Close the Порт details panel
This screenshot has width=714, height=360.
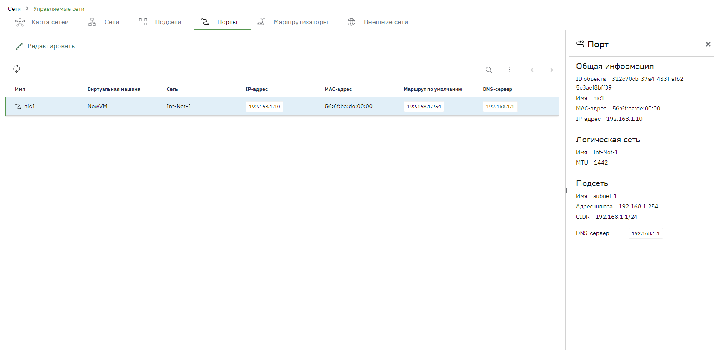[x=708, y=44]
